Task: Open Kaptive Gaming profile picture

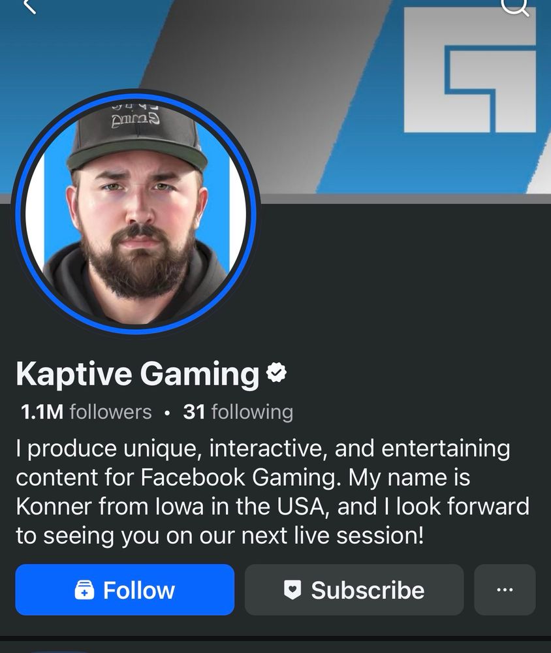Action: (136, 214)
